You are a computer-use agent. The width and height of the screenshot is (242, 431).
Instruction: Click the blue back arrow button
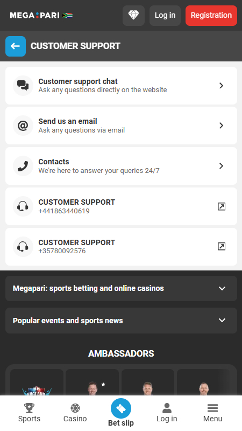[16, 46]
